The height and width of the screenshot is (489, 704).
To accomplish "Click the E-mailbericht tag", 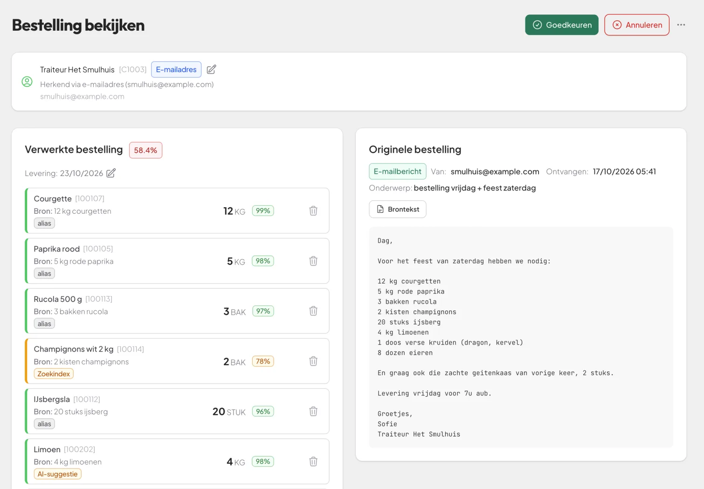I will pos(398,171).
